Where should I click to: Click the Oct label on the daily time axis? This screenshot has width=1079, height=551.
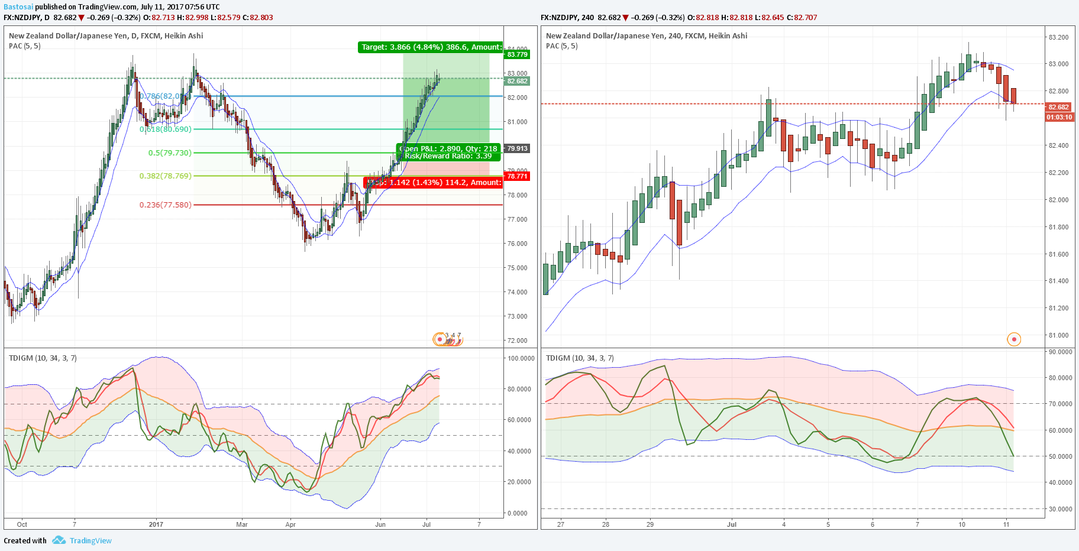click(x=22, y=524)
